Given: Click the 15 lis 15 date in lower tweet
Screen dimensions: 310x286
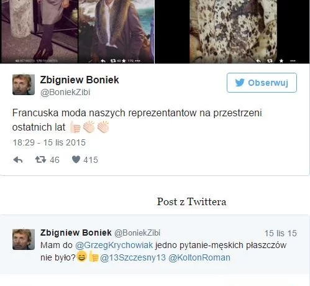Looking at the screenshot, I should (281, 233).
